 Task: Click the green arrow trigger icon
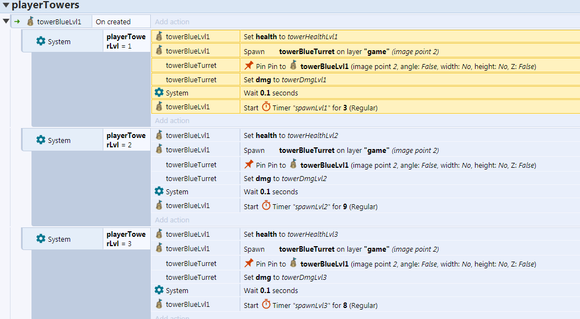click(17, 22)
